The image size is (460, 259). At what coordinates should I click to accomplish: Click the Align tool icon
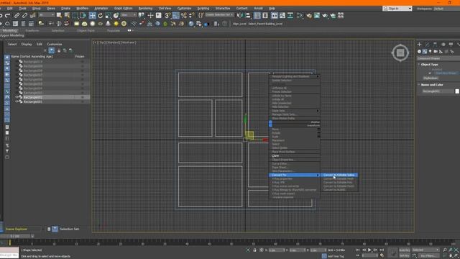pyautogui.click(x=248, y=15)
